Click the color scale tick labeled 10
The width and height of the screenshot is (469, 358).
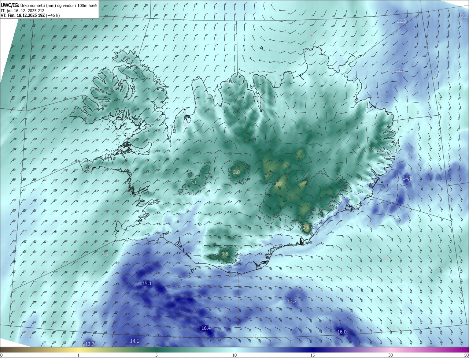point(234,355)
